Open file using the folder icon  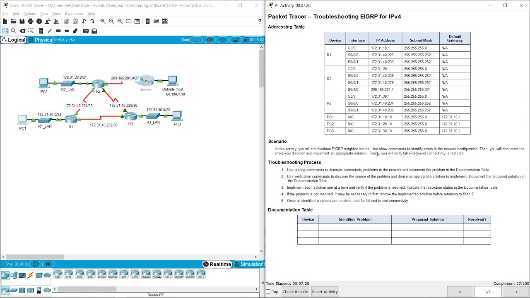tap(13, 21)
